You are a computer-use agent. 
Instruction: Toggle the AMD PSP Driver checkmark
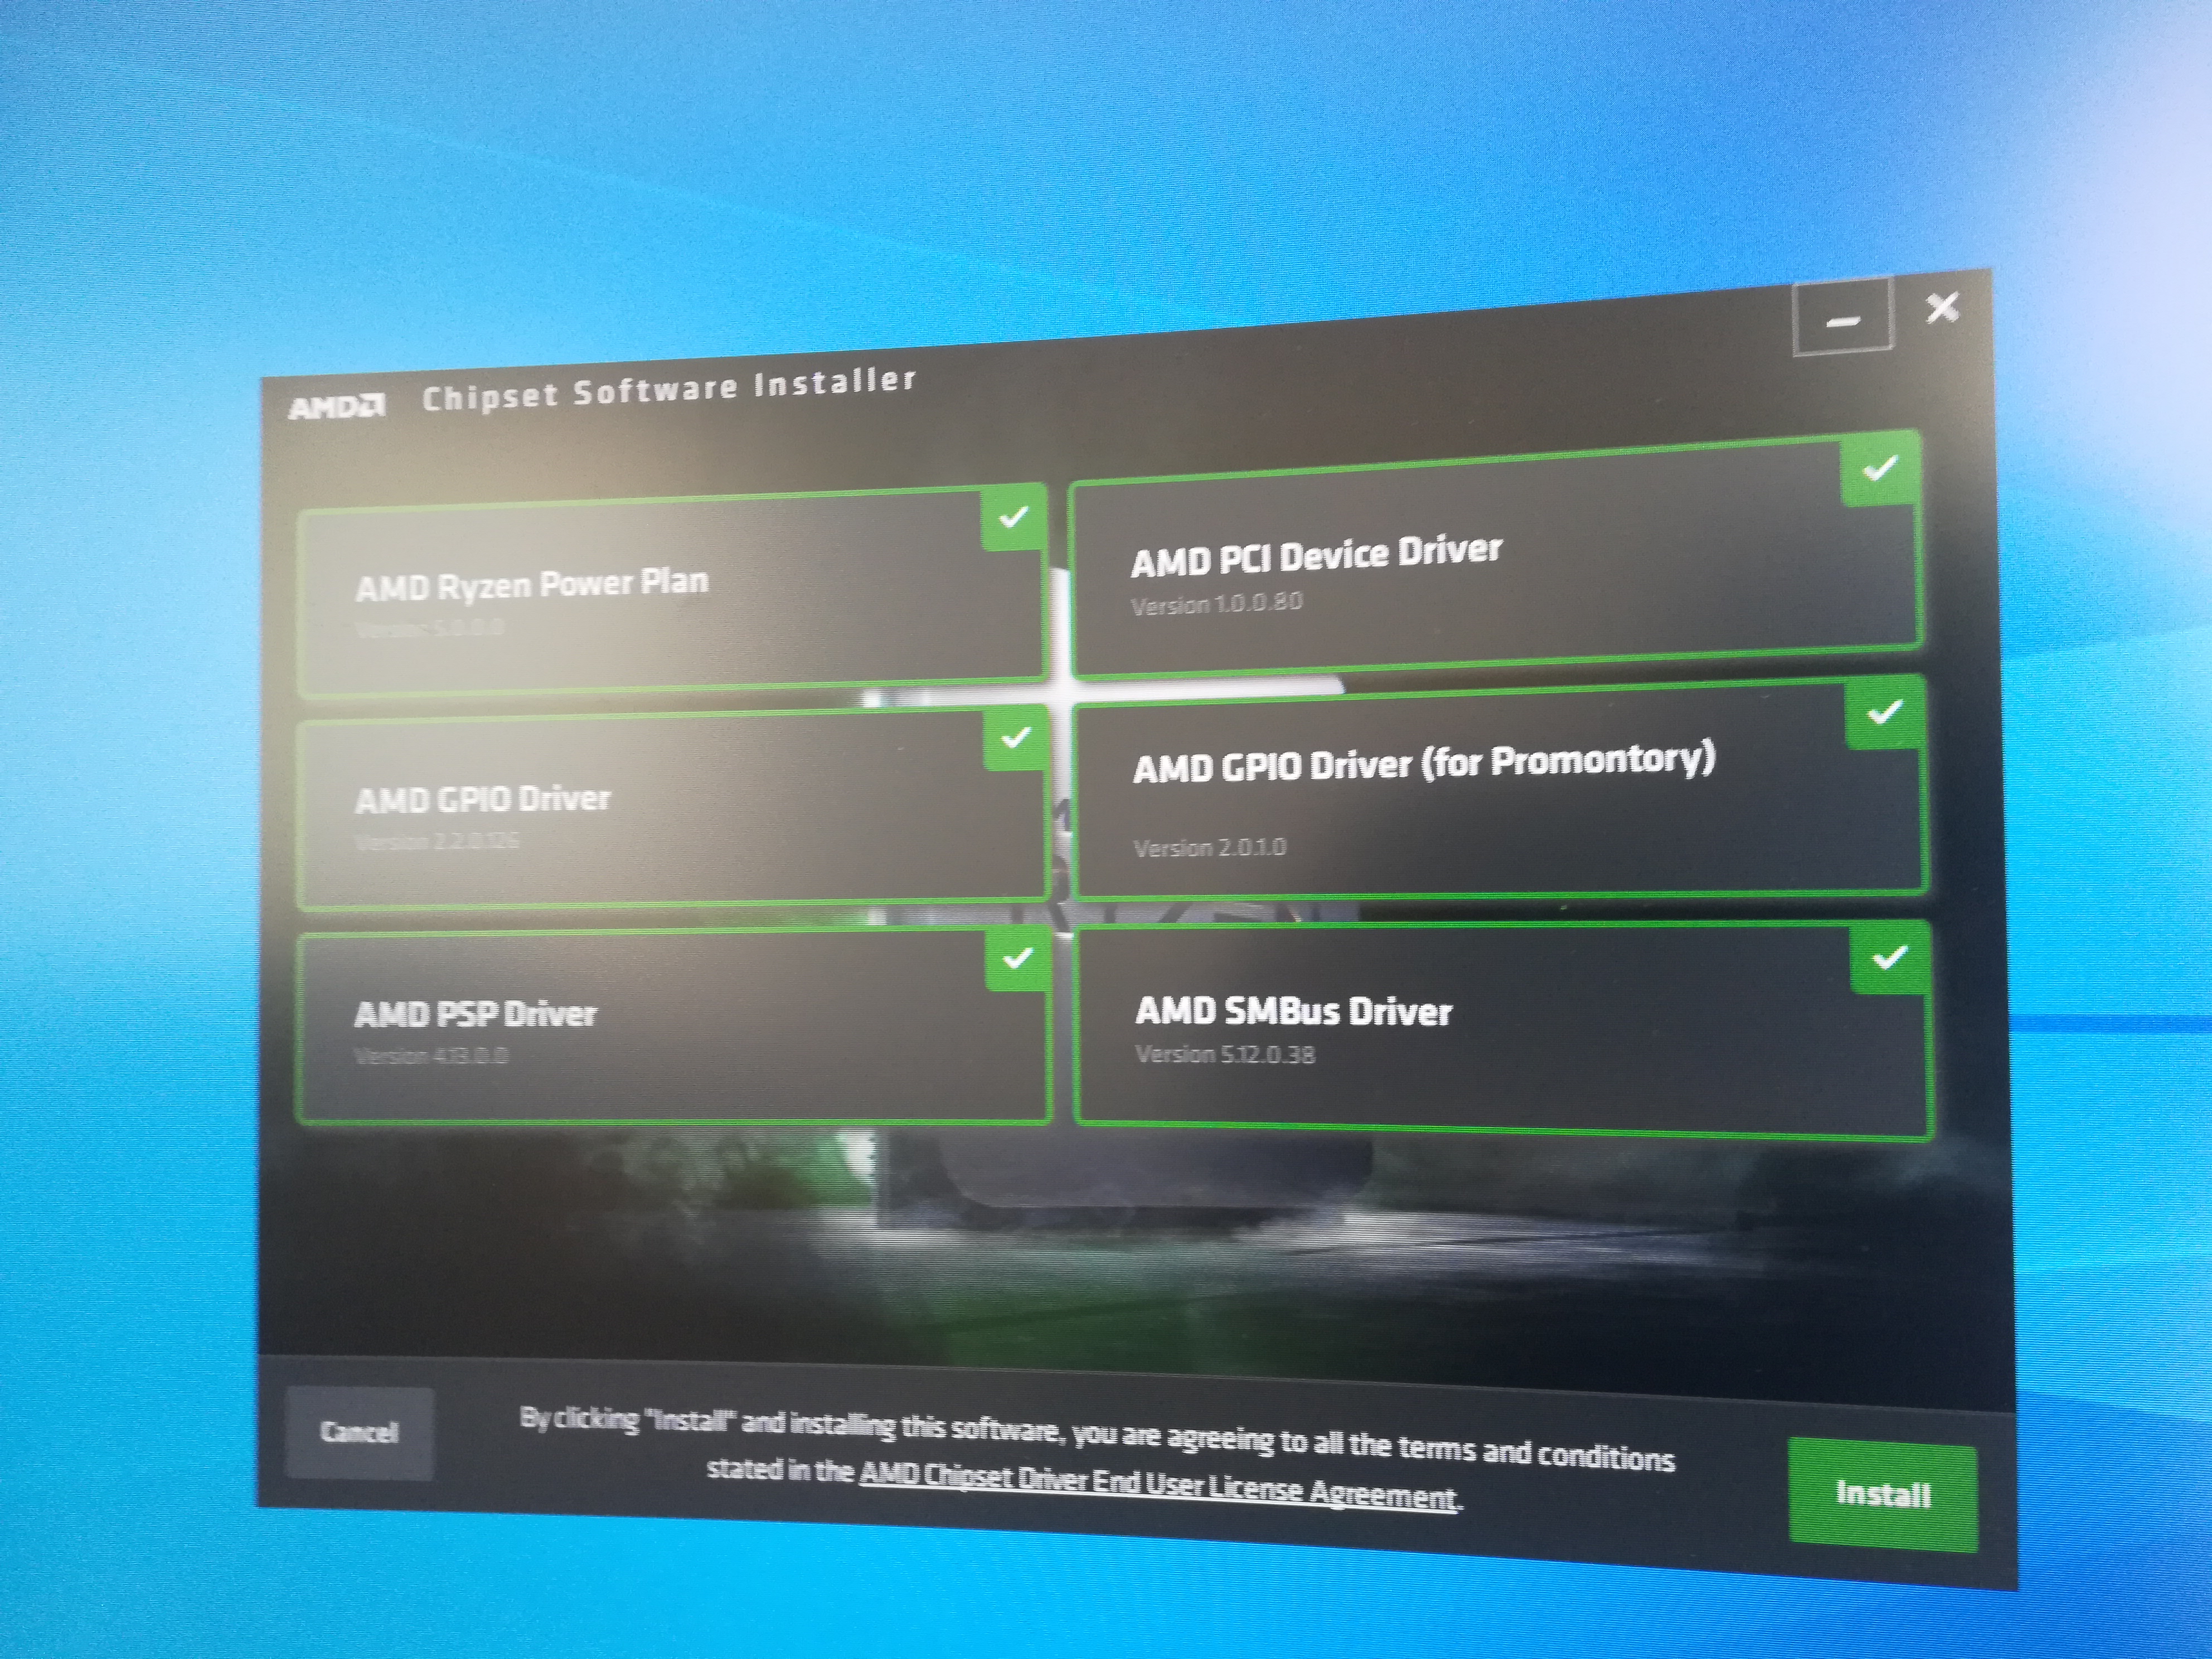click(x=1017, y=959)
